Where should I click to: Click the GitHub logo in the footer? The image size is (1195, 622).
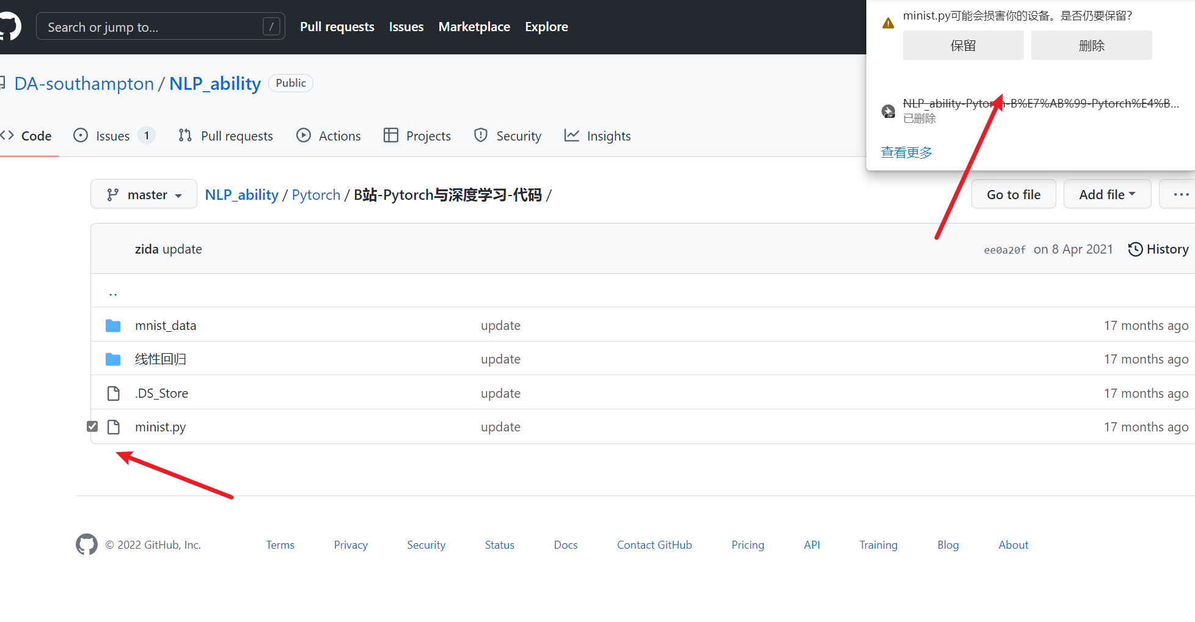pyautogui.click(x=87, y=544)
